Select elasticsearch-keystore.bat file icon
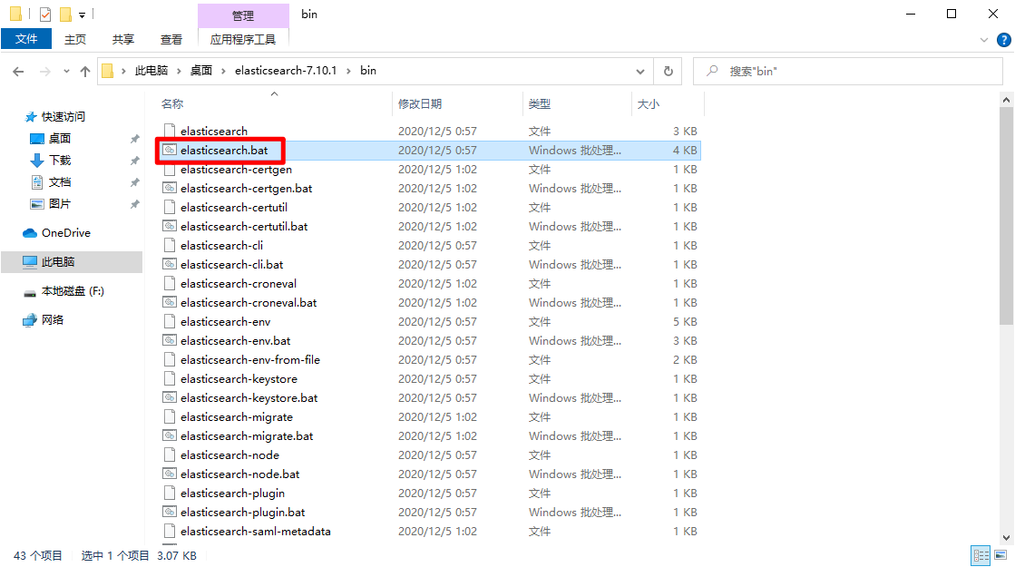1015x567 pixels. (170, 397)
